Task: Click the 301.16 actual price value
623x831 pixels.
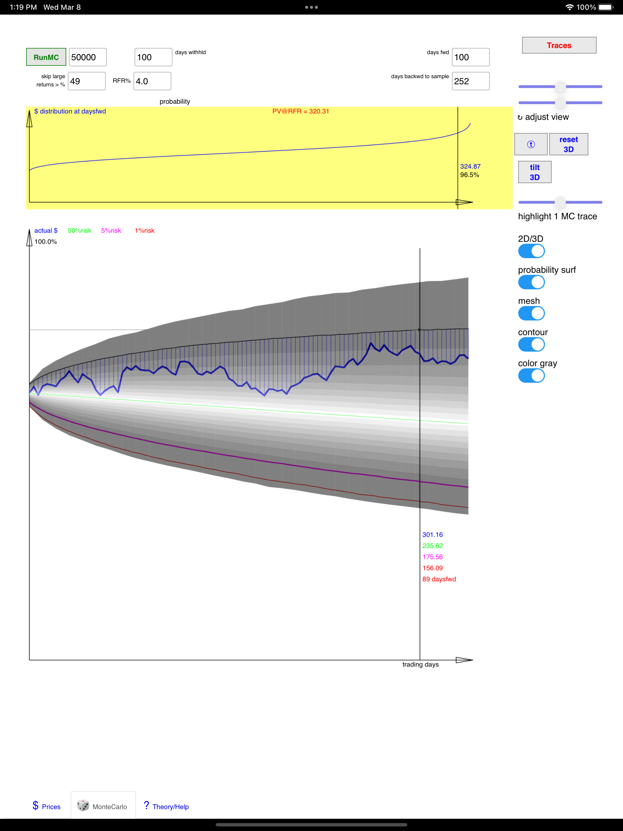Action: point(433,535)
